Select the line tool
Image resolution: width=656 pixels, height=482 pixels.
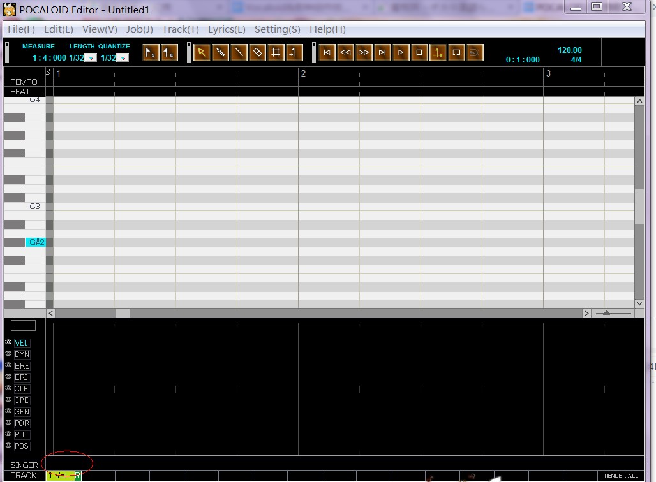pyautogui.click(x=239, y=53)
